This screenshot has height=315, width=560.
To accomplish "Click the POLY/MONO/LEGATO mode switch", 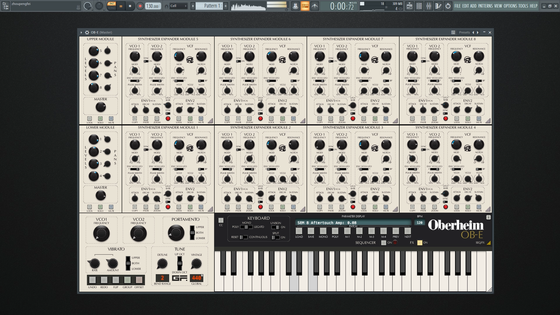I will (x=246, y=227).
